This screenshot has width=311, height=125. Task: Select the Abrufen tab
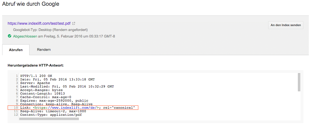[x=16, y=50]
